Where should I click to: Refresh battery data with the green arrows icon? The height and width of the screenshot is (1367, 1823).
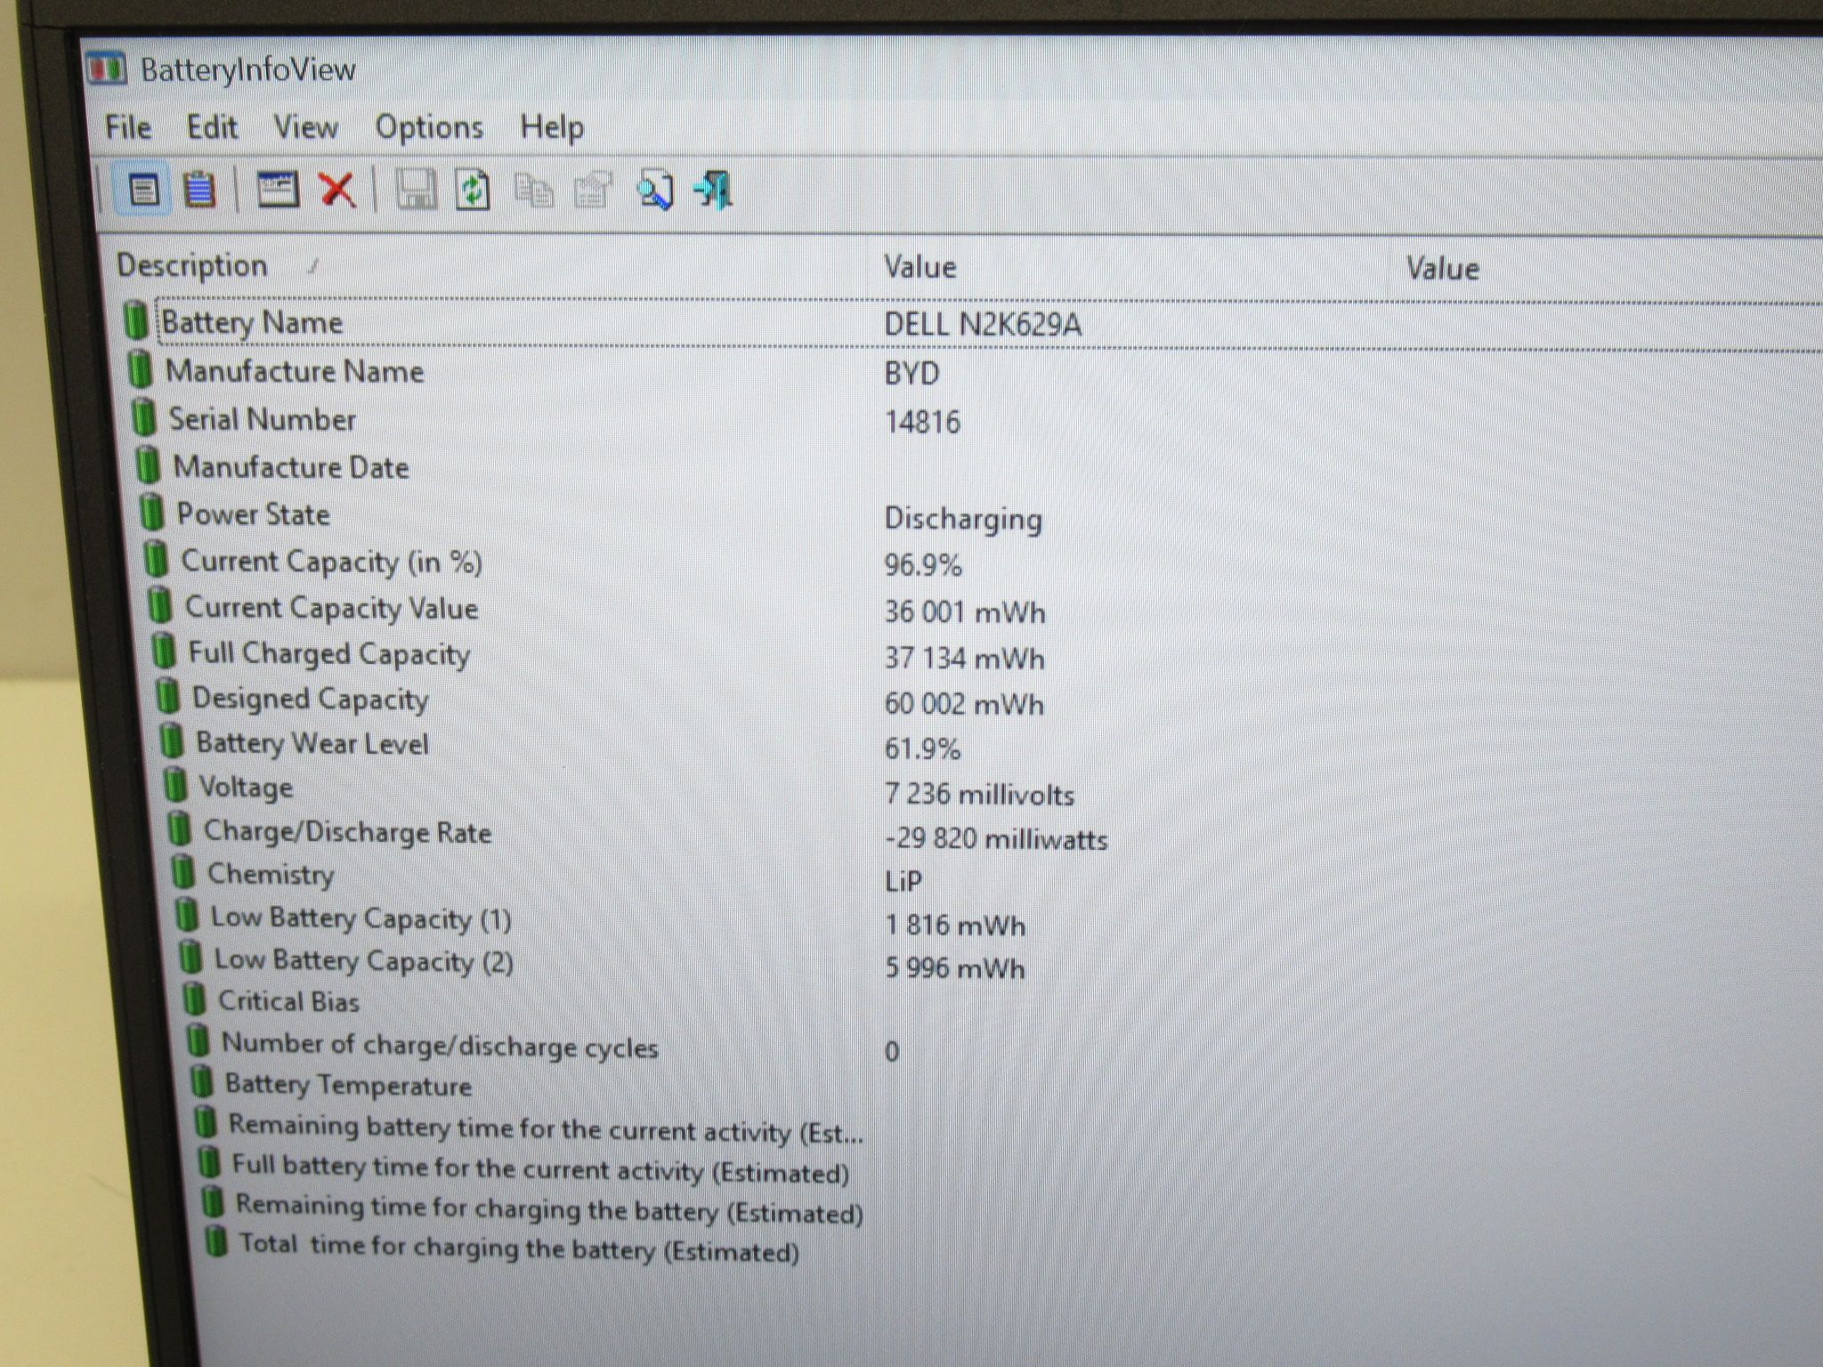(x=473, y=190)
